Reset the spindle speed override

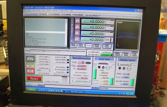coord(129,69)
